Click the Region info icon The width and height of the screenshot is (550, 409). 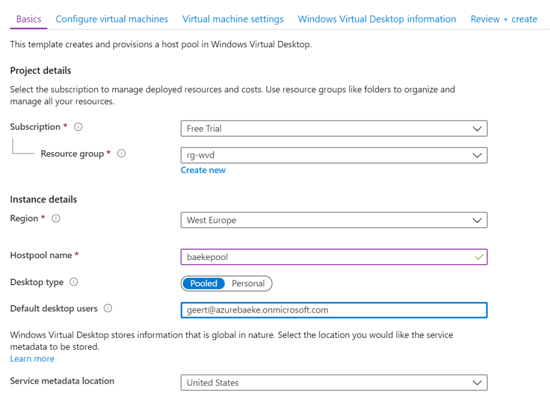click(56, 218)
